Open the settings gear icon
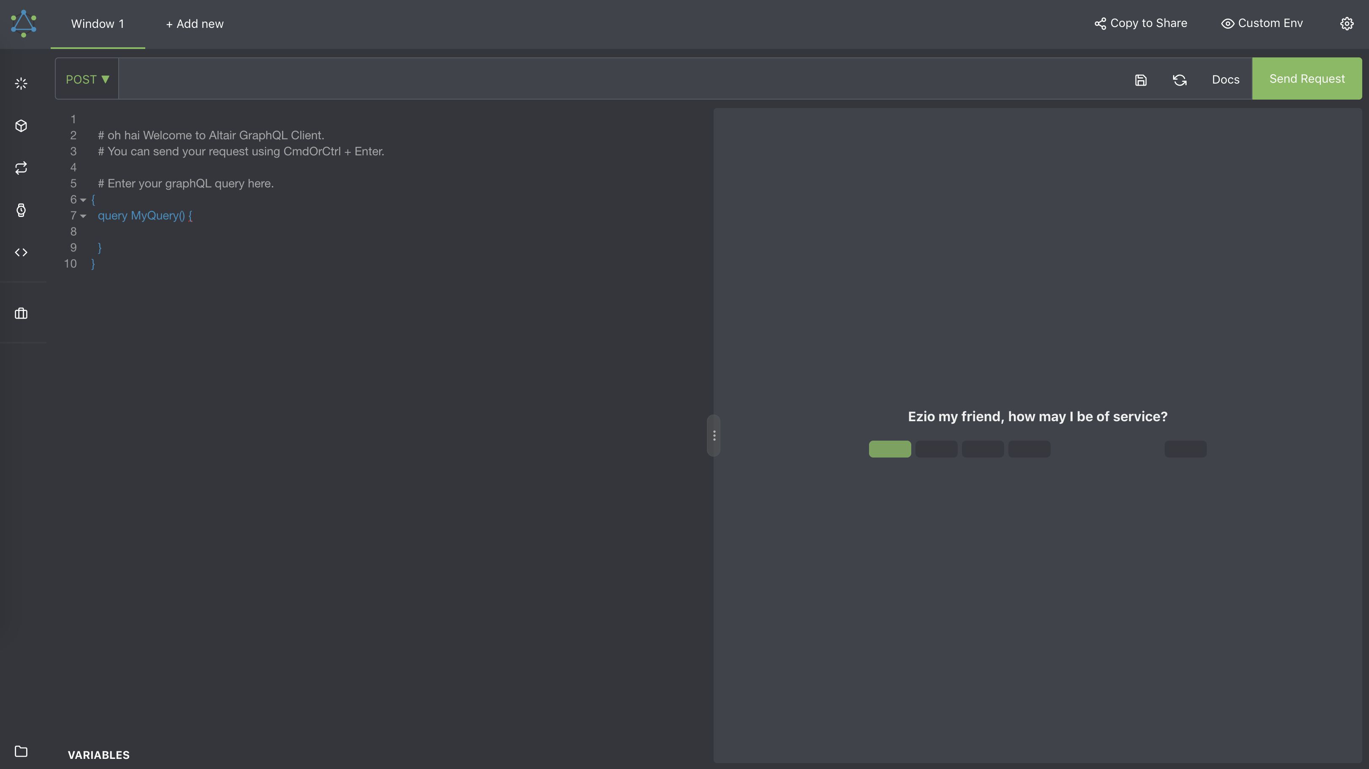The height and width of the screenshot is (769, 1369). click(x=1346, y=24)
